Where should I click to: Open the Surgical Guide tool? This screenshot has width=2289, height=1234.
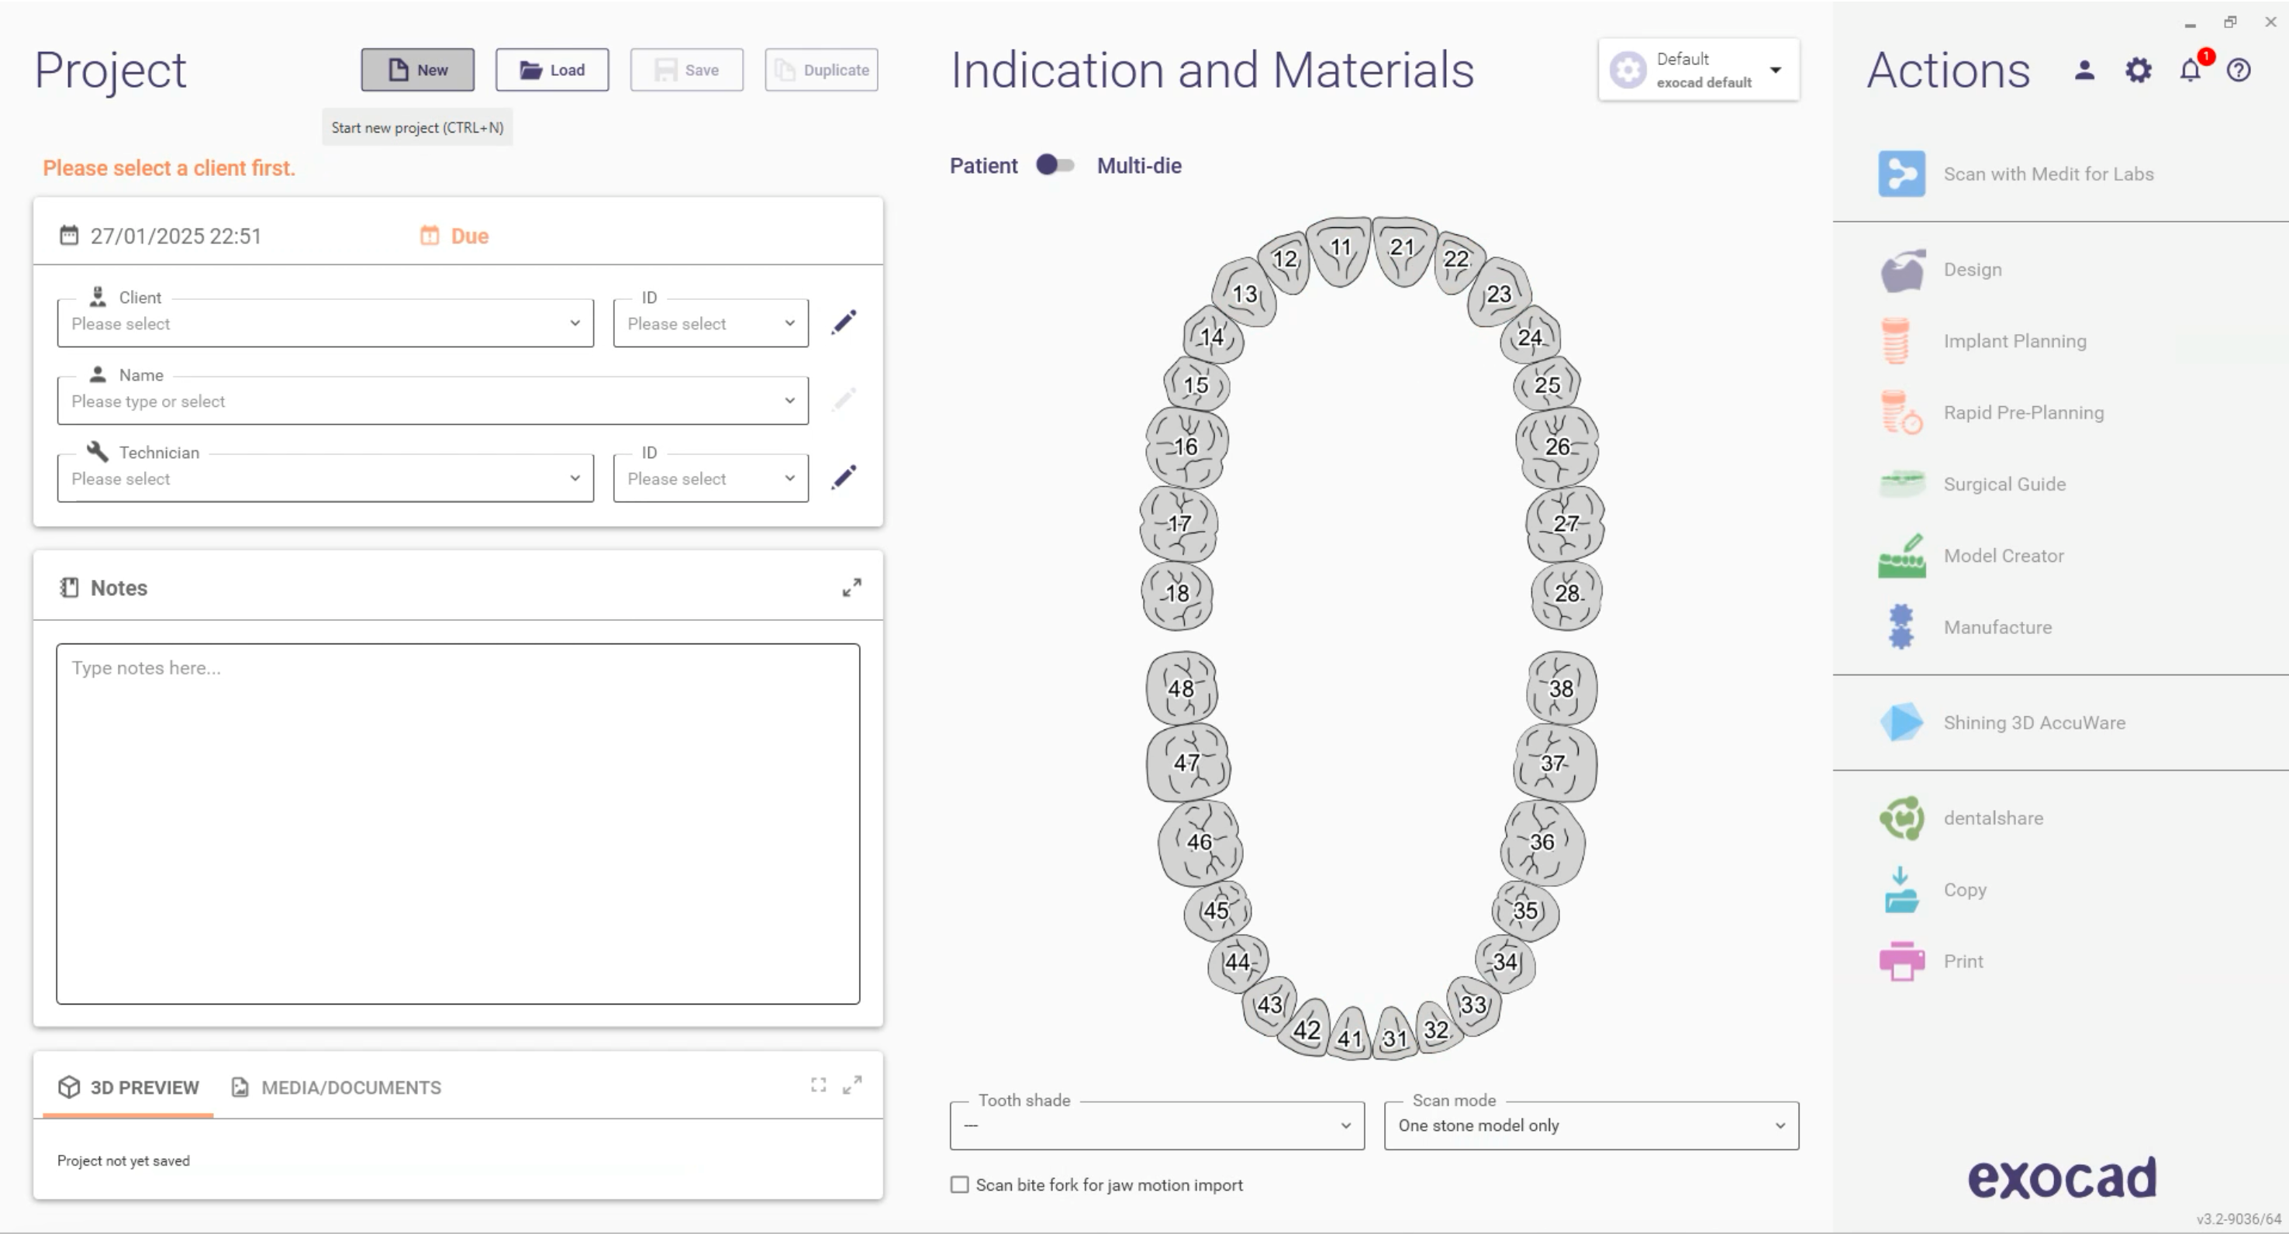[x=2004, y=484]
